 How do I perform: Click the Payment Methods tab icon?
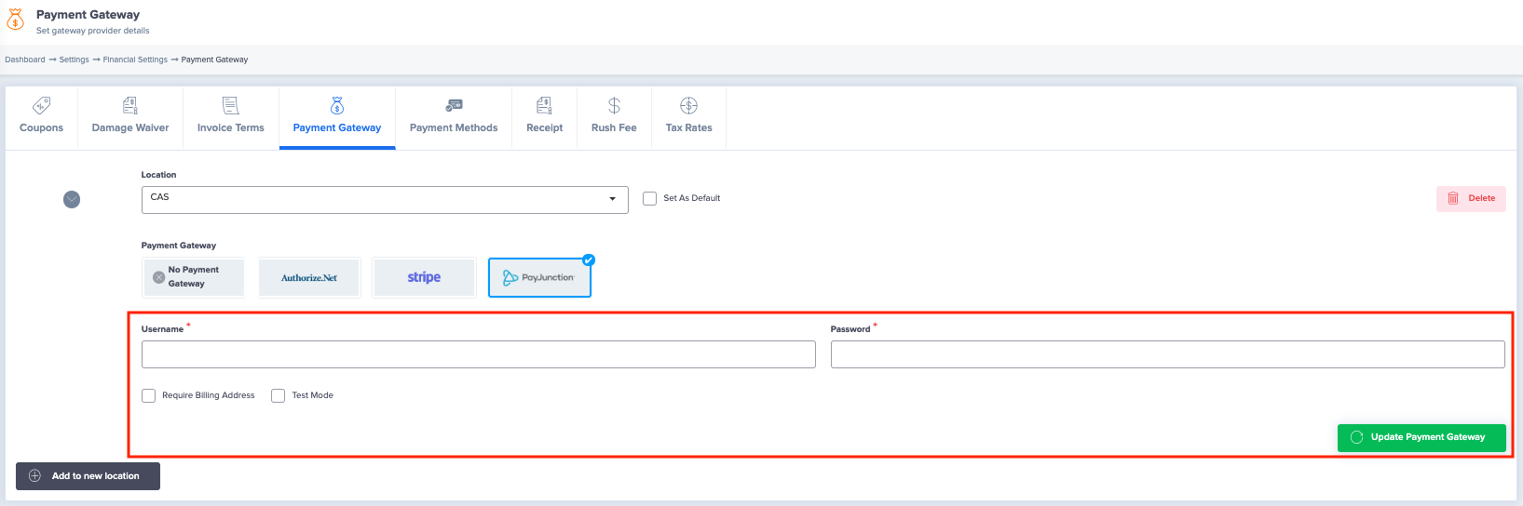[x=454, y=105]
